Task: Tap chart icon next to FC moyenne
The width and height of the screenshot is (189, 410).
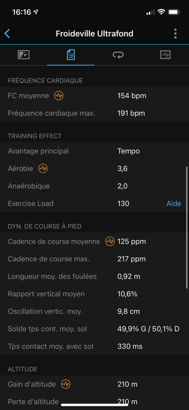Action: coord(59,96)
